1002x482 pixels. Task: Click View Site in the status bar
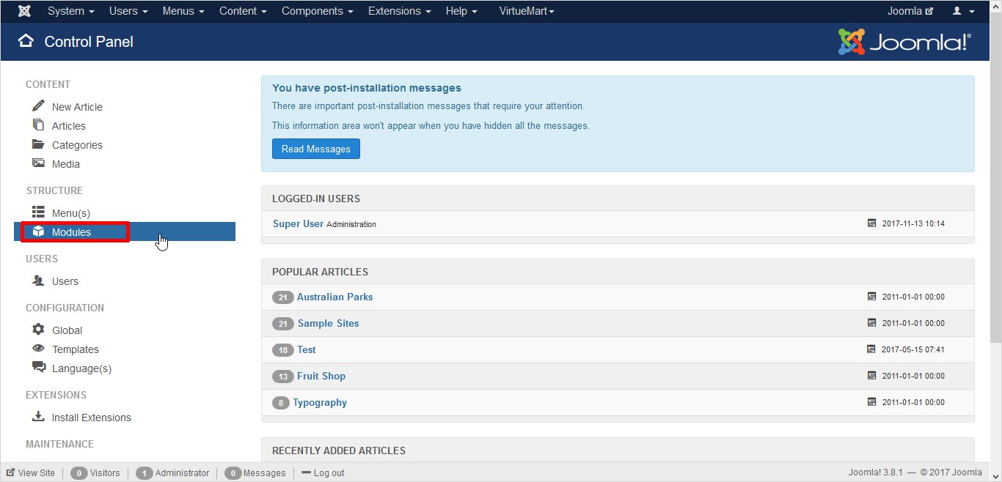(31, 472)
